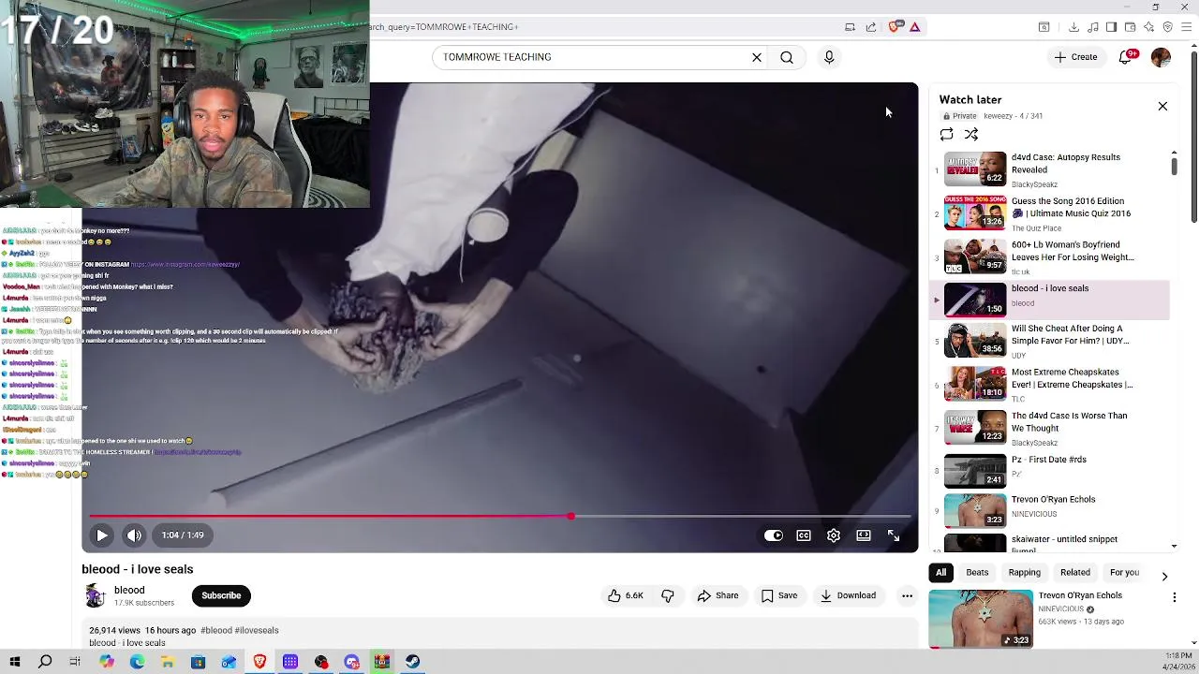Open 600+ Lb Woman's Boyfriend video
1199x674 pixels.
(x=1049, y=257)
